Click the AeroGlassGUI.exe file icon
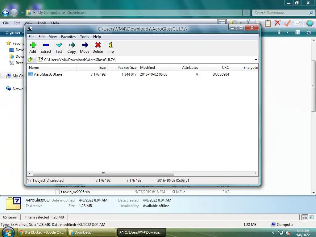 pyautogui.click(x=31, y=74)
